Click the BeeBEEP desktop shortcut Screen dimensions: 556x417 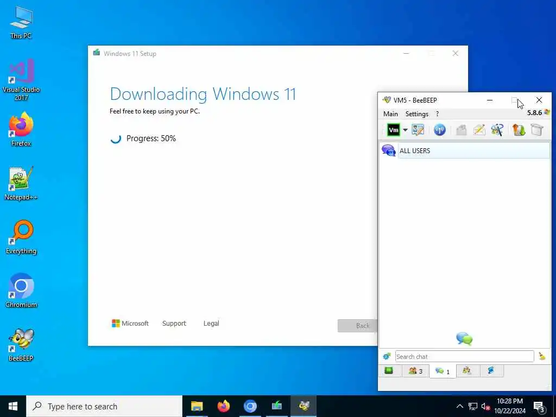click(21, 345)
